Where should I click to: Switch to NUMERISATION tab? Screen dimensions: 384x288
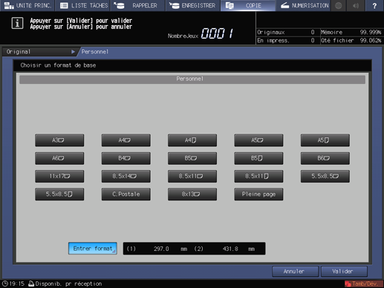(304, 5)
